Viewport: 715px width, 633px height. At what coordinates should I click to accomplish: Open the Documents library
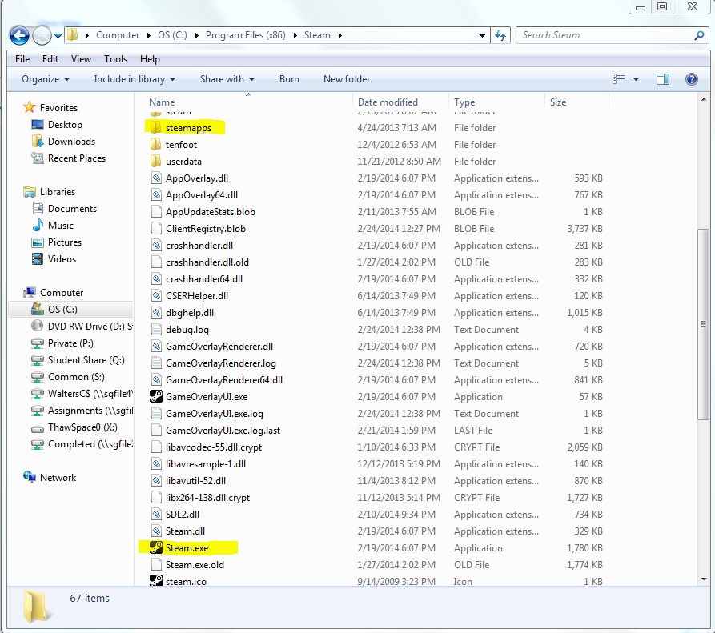(x=73, y=209)
